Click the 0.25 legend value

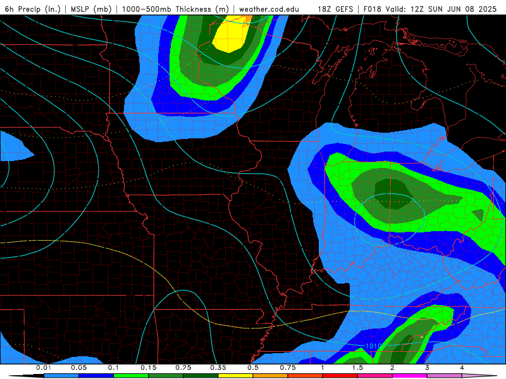[183, 368]
